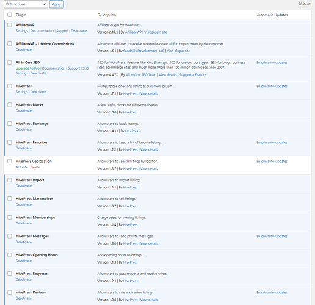This screenshot has width=315, height=305.
Task: Select the All in One SEO checkbox
Action: [x=10, y=62]
